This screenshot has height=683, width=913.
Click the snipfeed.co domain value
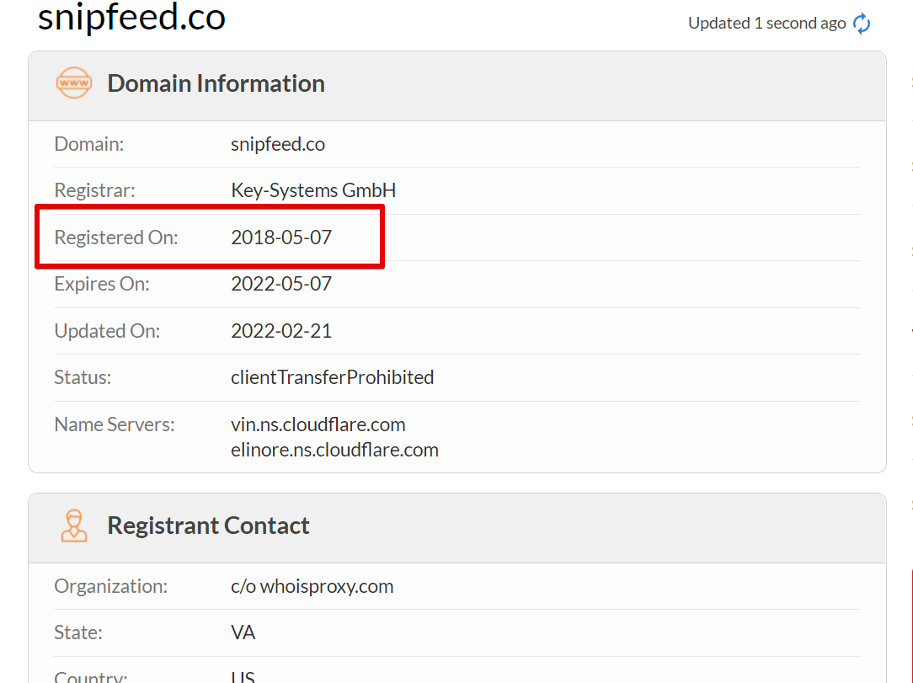click(278, 144)
